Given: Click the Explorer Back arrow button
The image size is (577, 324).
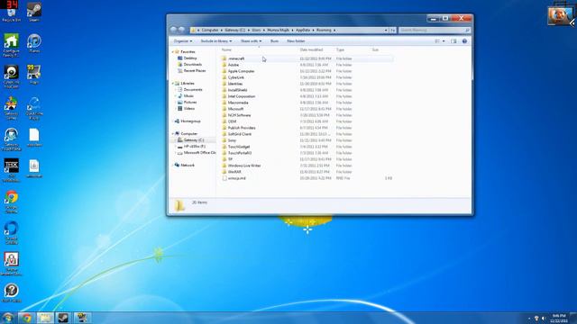Looking at the screenshot, I should 174,30.
